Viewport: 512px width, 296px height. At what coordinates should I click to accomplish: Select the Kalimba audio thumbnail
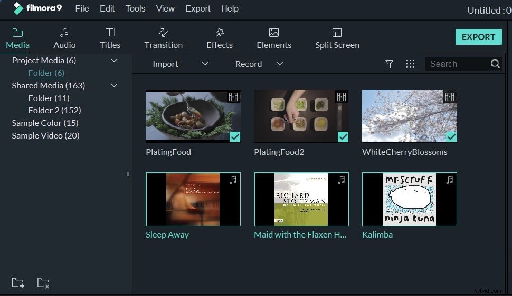coord(410,199)
